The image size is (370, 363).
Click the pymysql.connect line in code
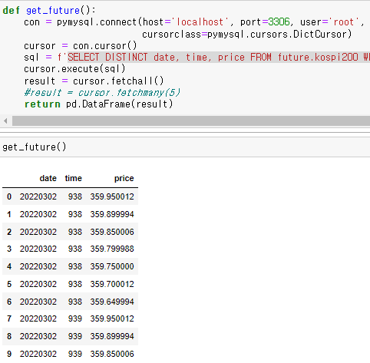click(194, 22)
